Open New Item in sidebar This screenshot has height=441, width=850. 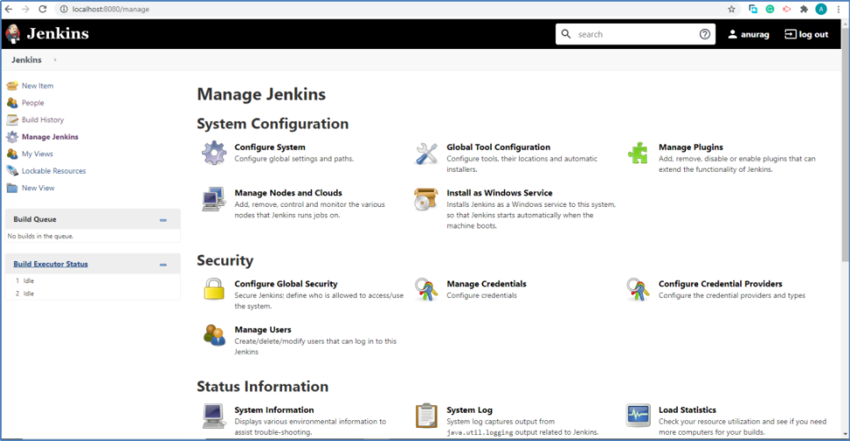tap(37, 86)
